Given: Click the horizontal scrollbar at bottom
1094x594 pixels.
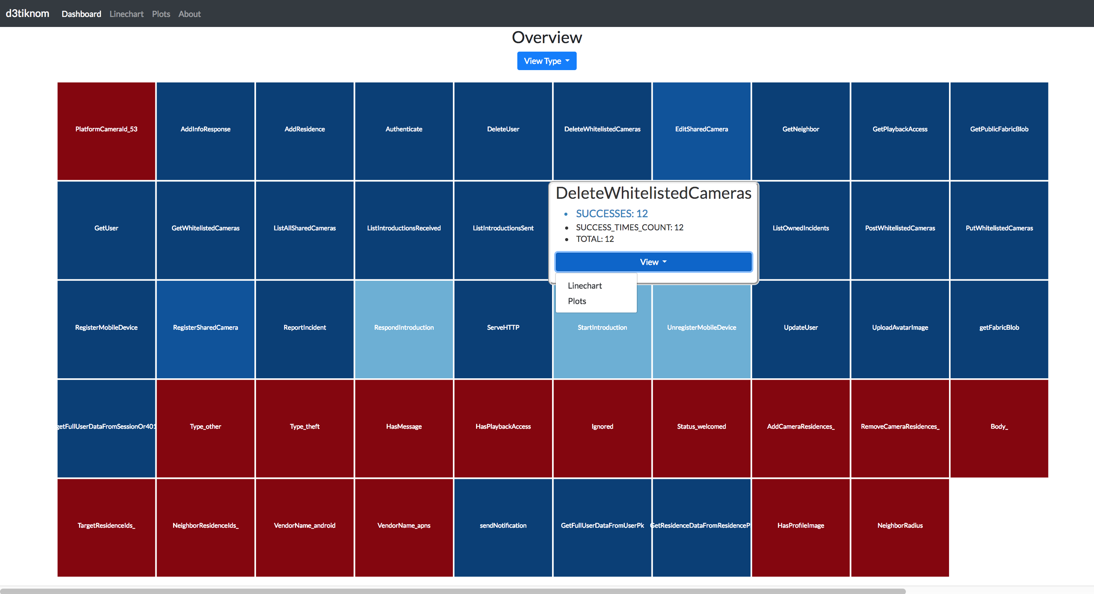Looking at the screenshot, I should [453, 591].
